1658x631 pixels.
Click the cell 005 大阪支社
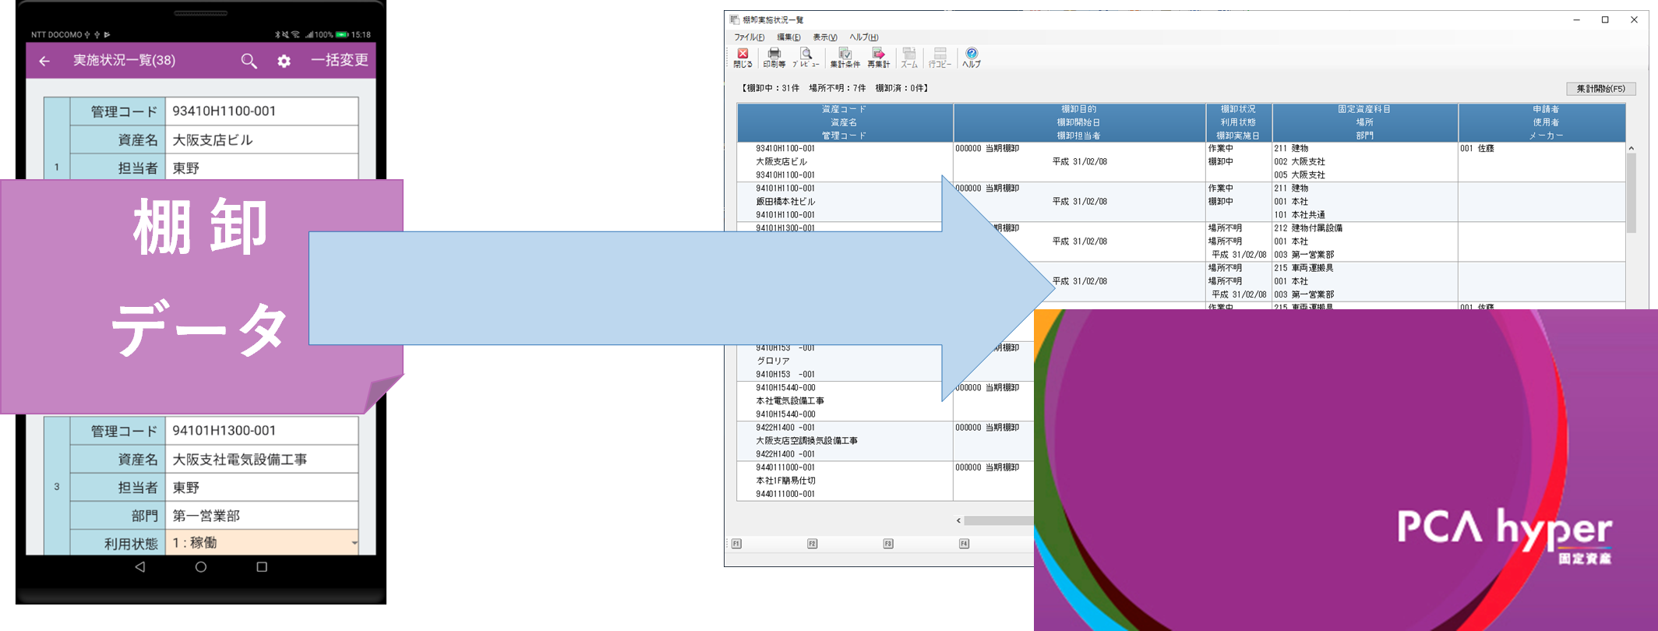[1300, 175]
